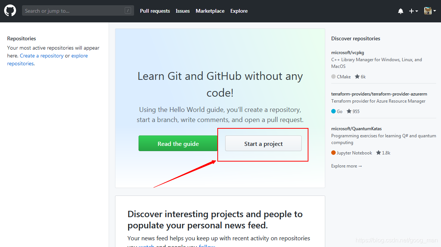Open the microsoft/QuantumKatas repository
The image size is (441, 247).
356,129
